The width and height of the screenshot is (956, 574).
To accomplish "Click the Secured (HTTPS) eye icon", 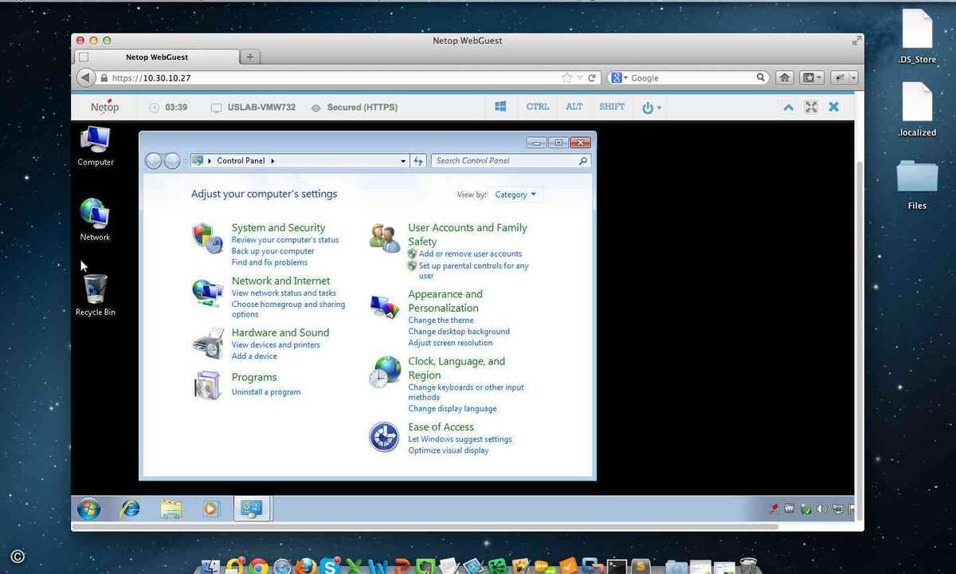I will point(316,108).
